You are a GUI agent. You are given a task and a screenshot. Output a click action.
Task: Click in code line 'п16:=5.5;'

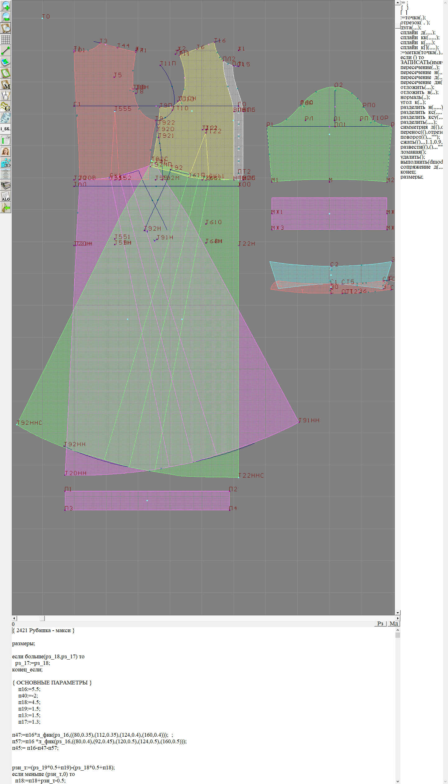pyautogui.click(x=29, y=689)
